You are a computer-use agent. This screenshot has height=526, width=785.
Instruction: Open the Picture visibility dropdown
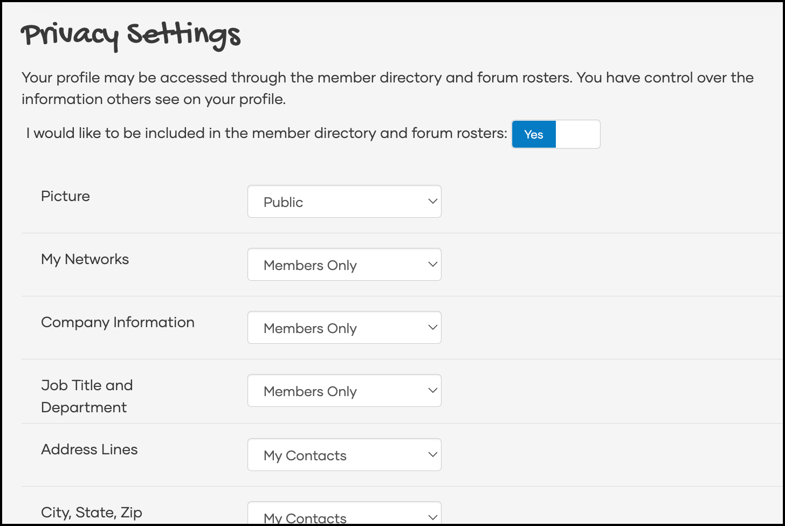click(344, 202)
